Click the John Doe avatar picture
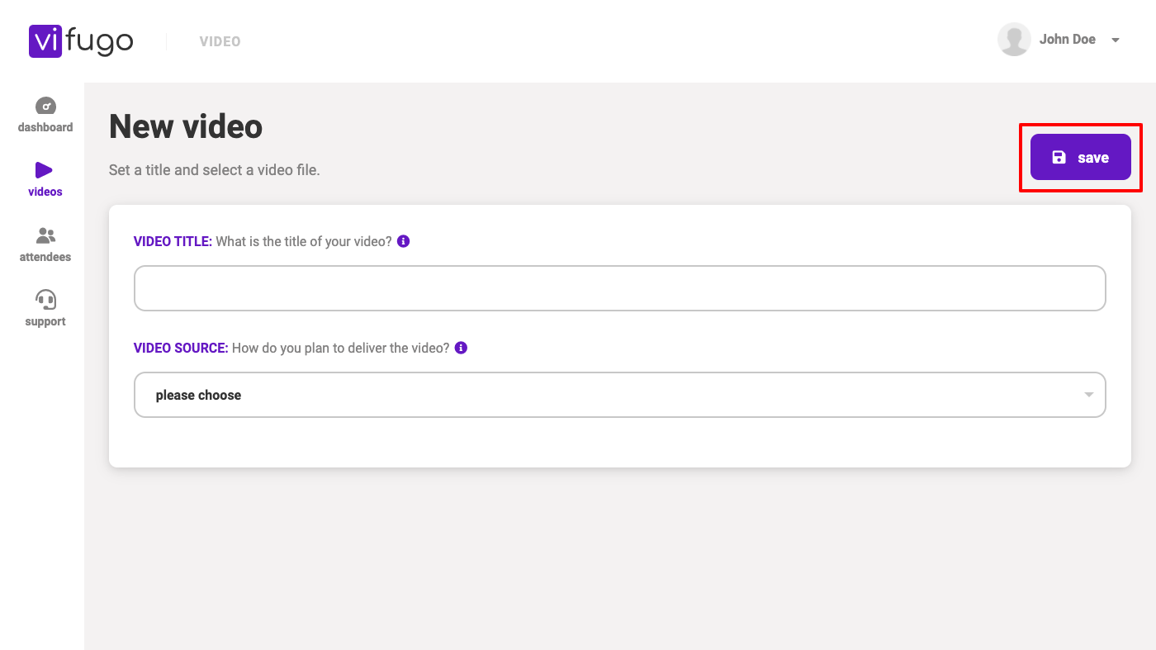This screenshot has width=1156, height=650. point(1014,40)
